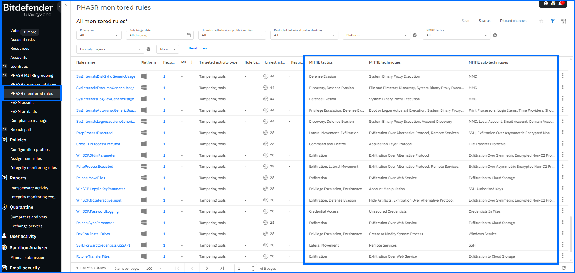This screenshot has height=273, width=575.
Task: Toggle the blue filter funnel icon
Action: click(552, 21)
